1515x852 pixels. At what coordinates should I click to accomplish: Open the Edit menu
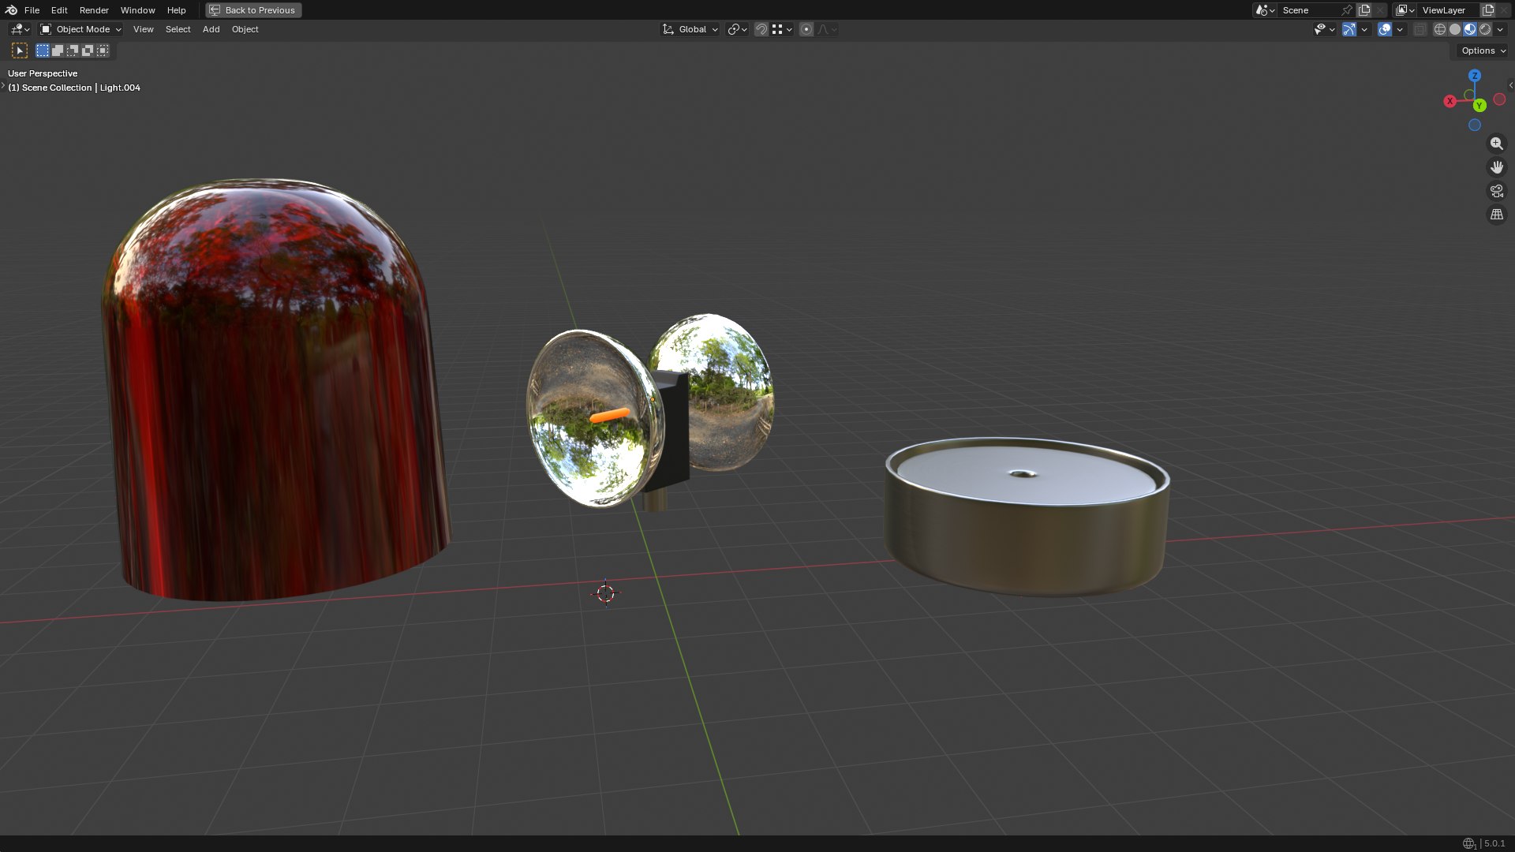click(x=59, y=10)
